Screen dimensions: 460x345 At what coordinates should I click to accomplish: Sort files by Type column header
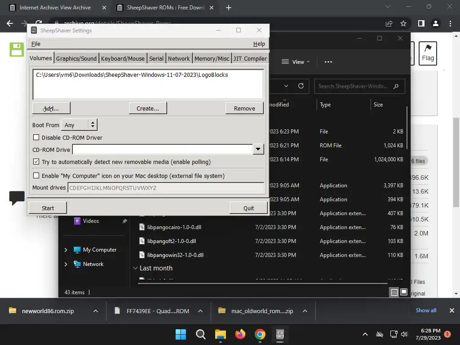coord(325,104)
